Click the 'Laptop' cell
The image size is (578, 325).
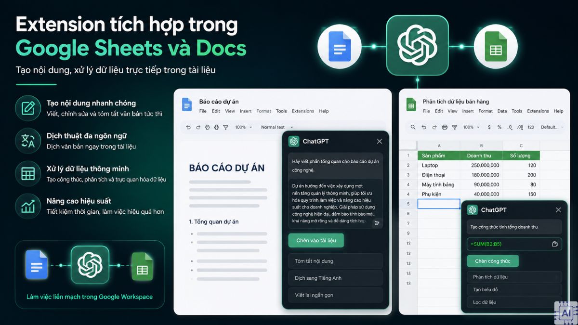[439, 165]
